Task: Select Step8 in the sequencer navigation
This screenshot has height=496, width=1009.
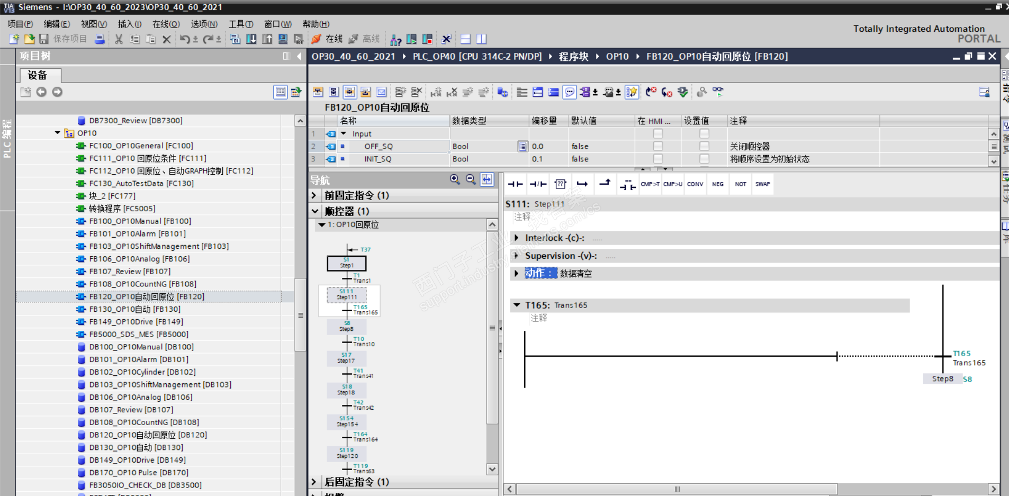Action: [347, 327]
